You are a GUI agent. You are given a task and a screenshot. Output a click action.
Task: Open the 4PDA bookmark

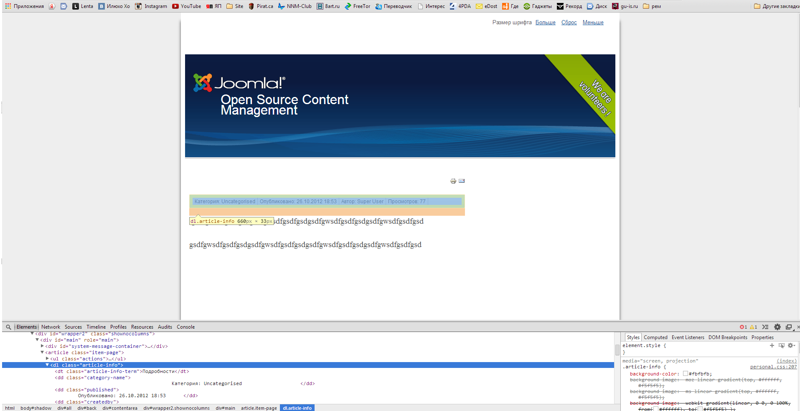pyautogui.click(x=460, y=6)
